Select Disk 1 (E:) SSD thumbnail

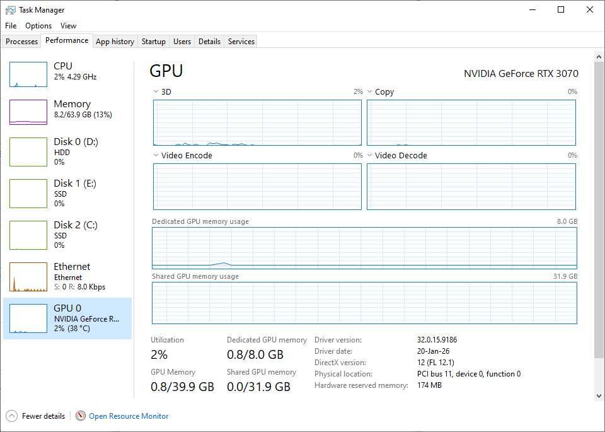[28, 194]
